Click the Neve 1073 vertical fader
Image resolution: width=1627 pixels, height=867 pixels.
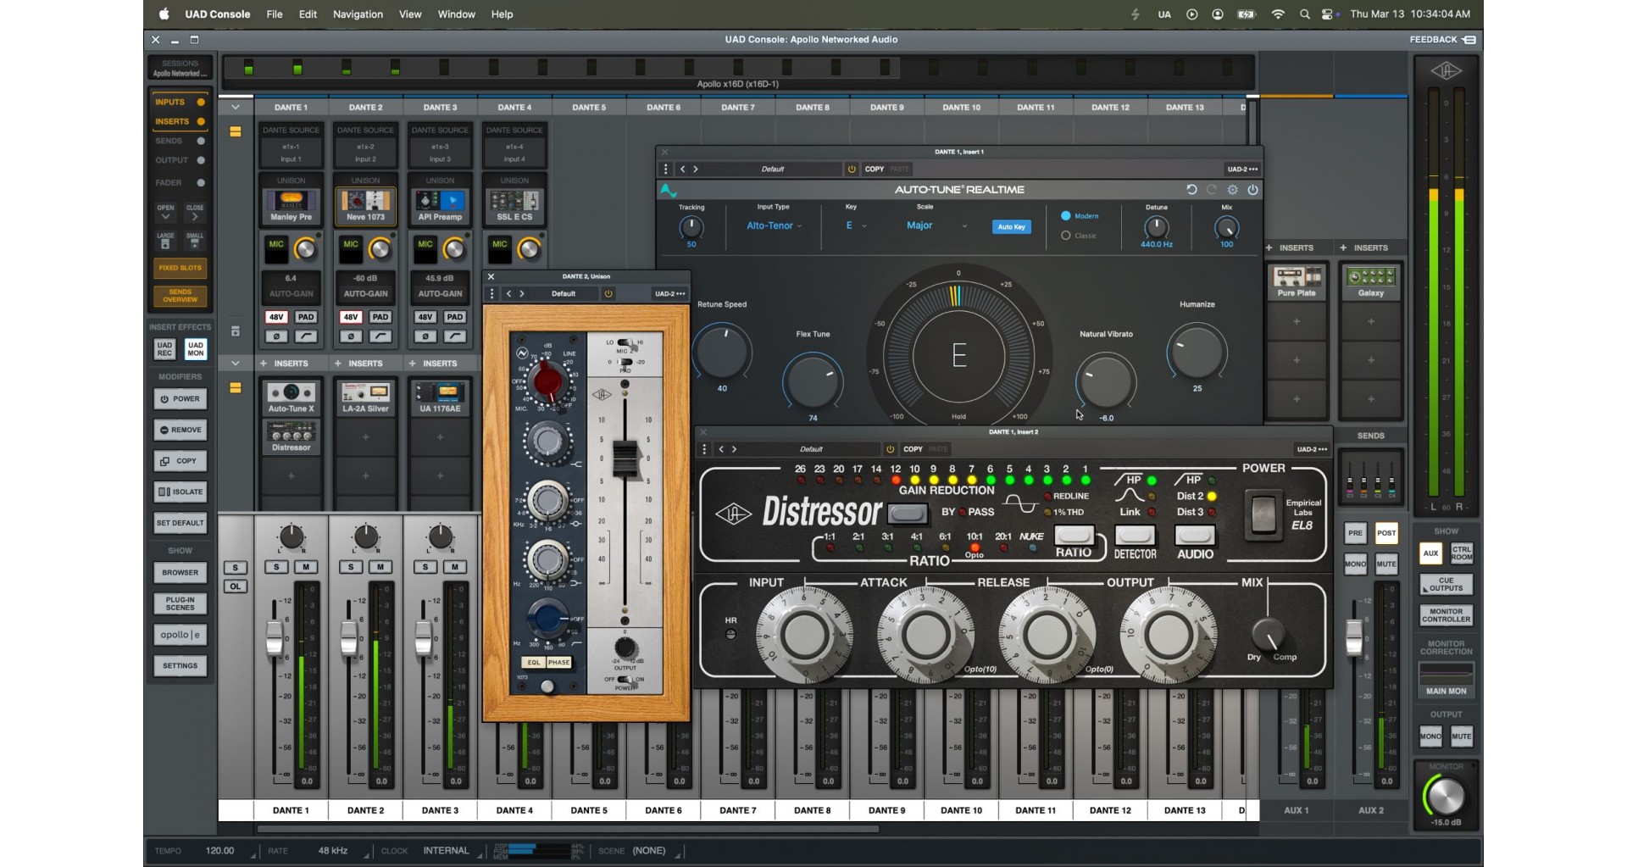click(x=625, y=459)
